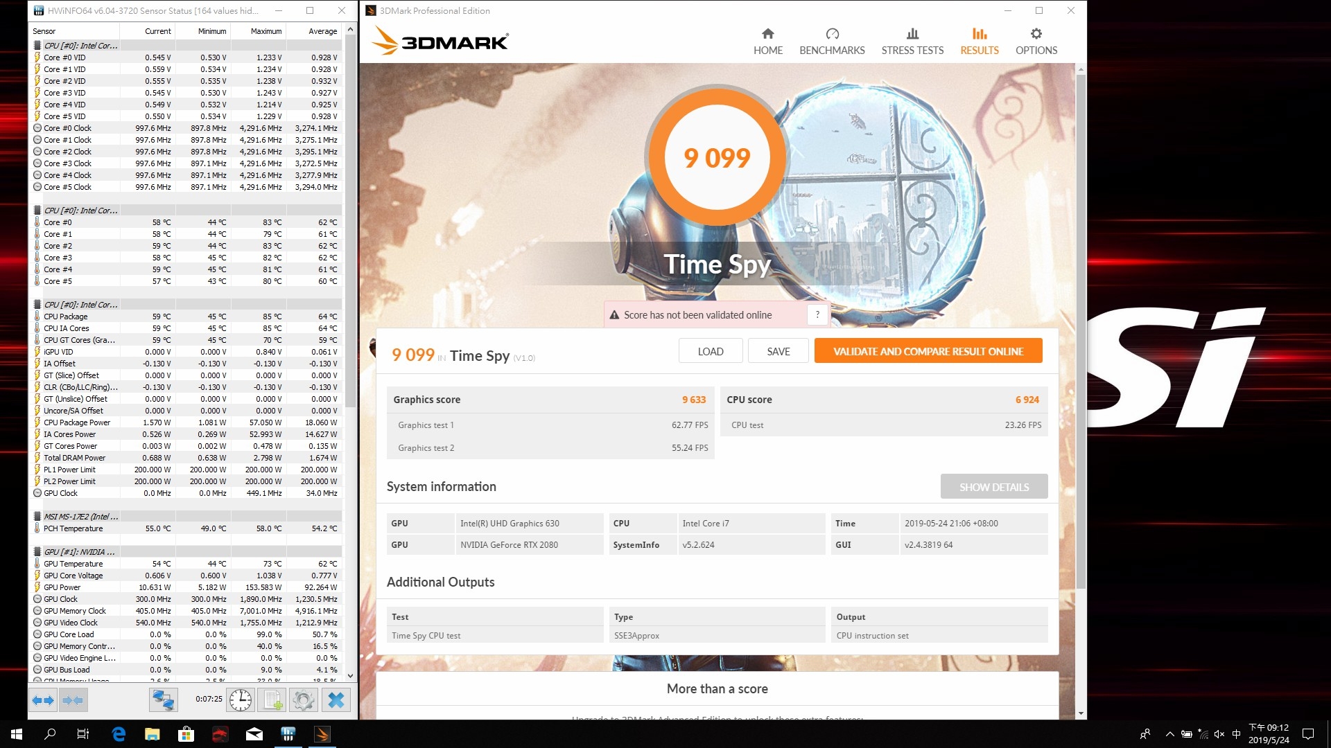1331x748 pixels.
Task: Open Windows Start menu
Action: (17, 734)
